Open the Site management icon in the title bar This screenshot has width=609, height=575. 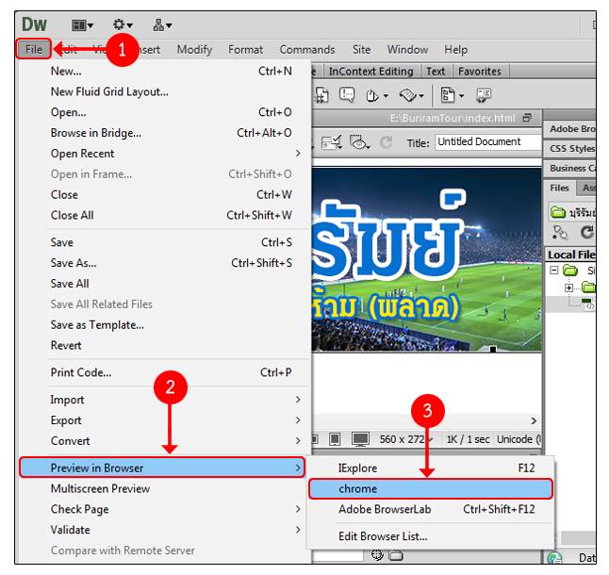[162, 25]
